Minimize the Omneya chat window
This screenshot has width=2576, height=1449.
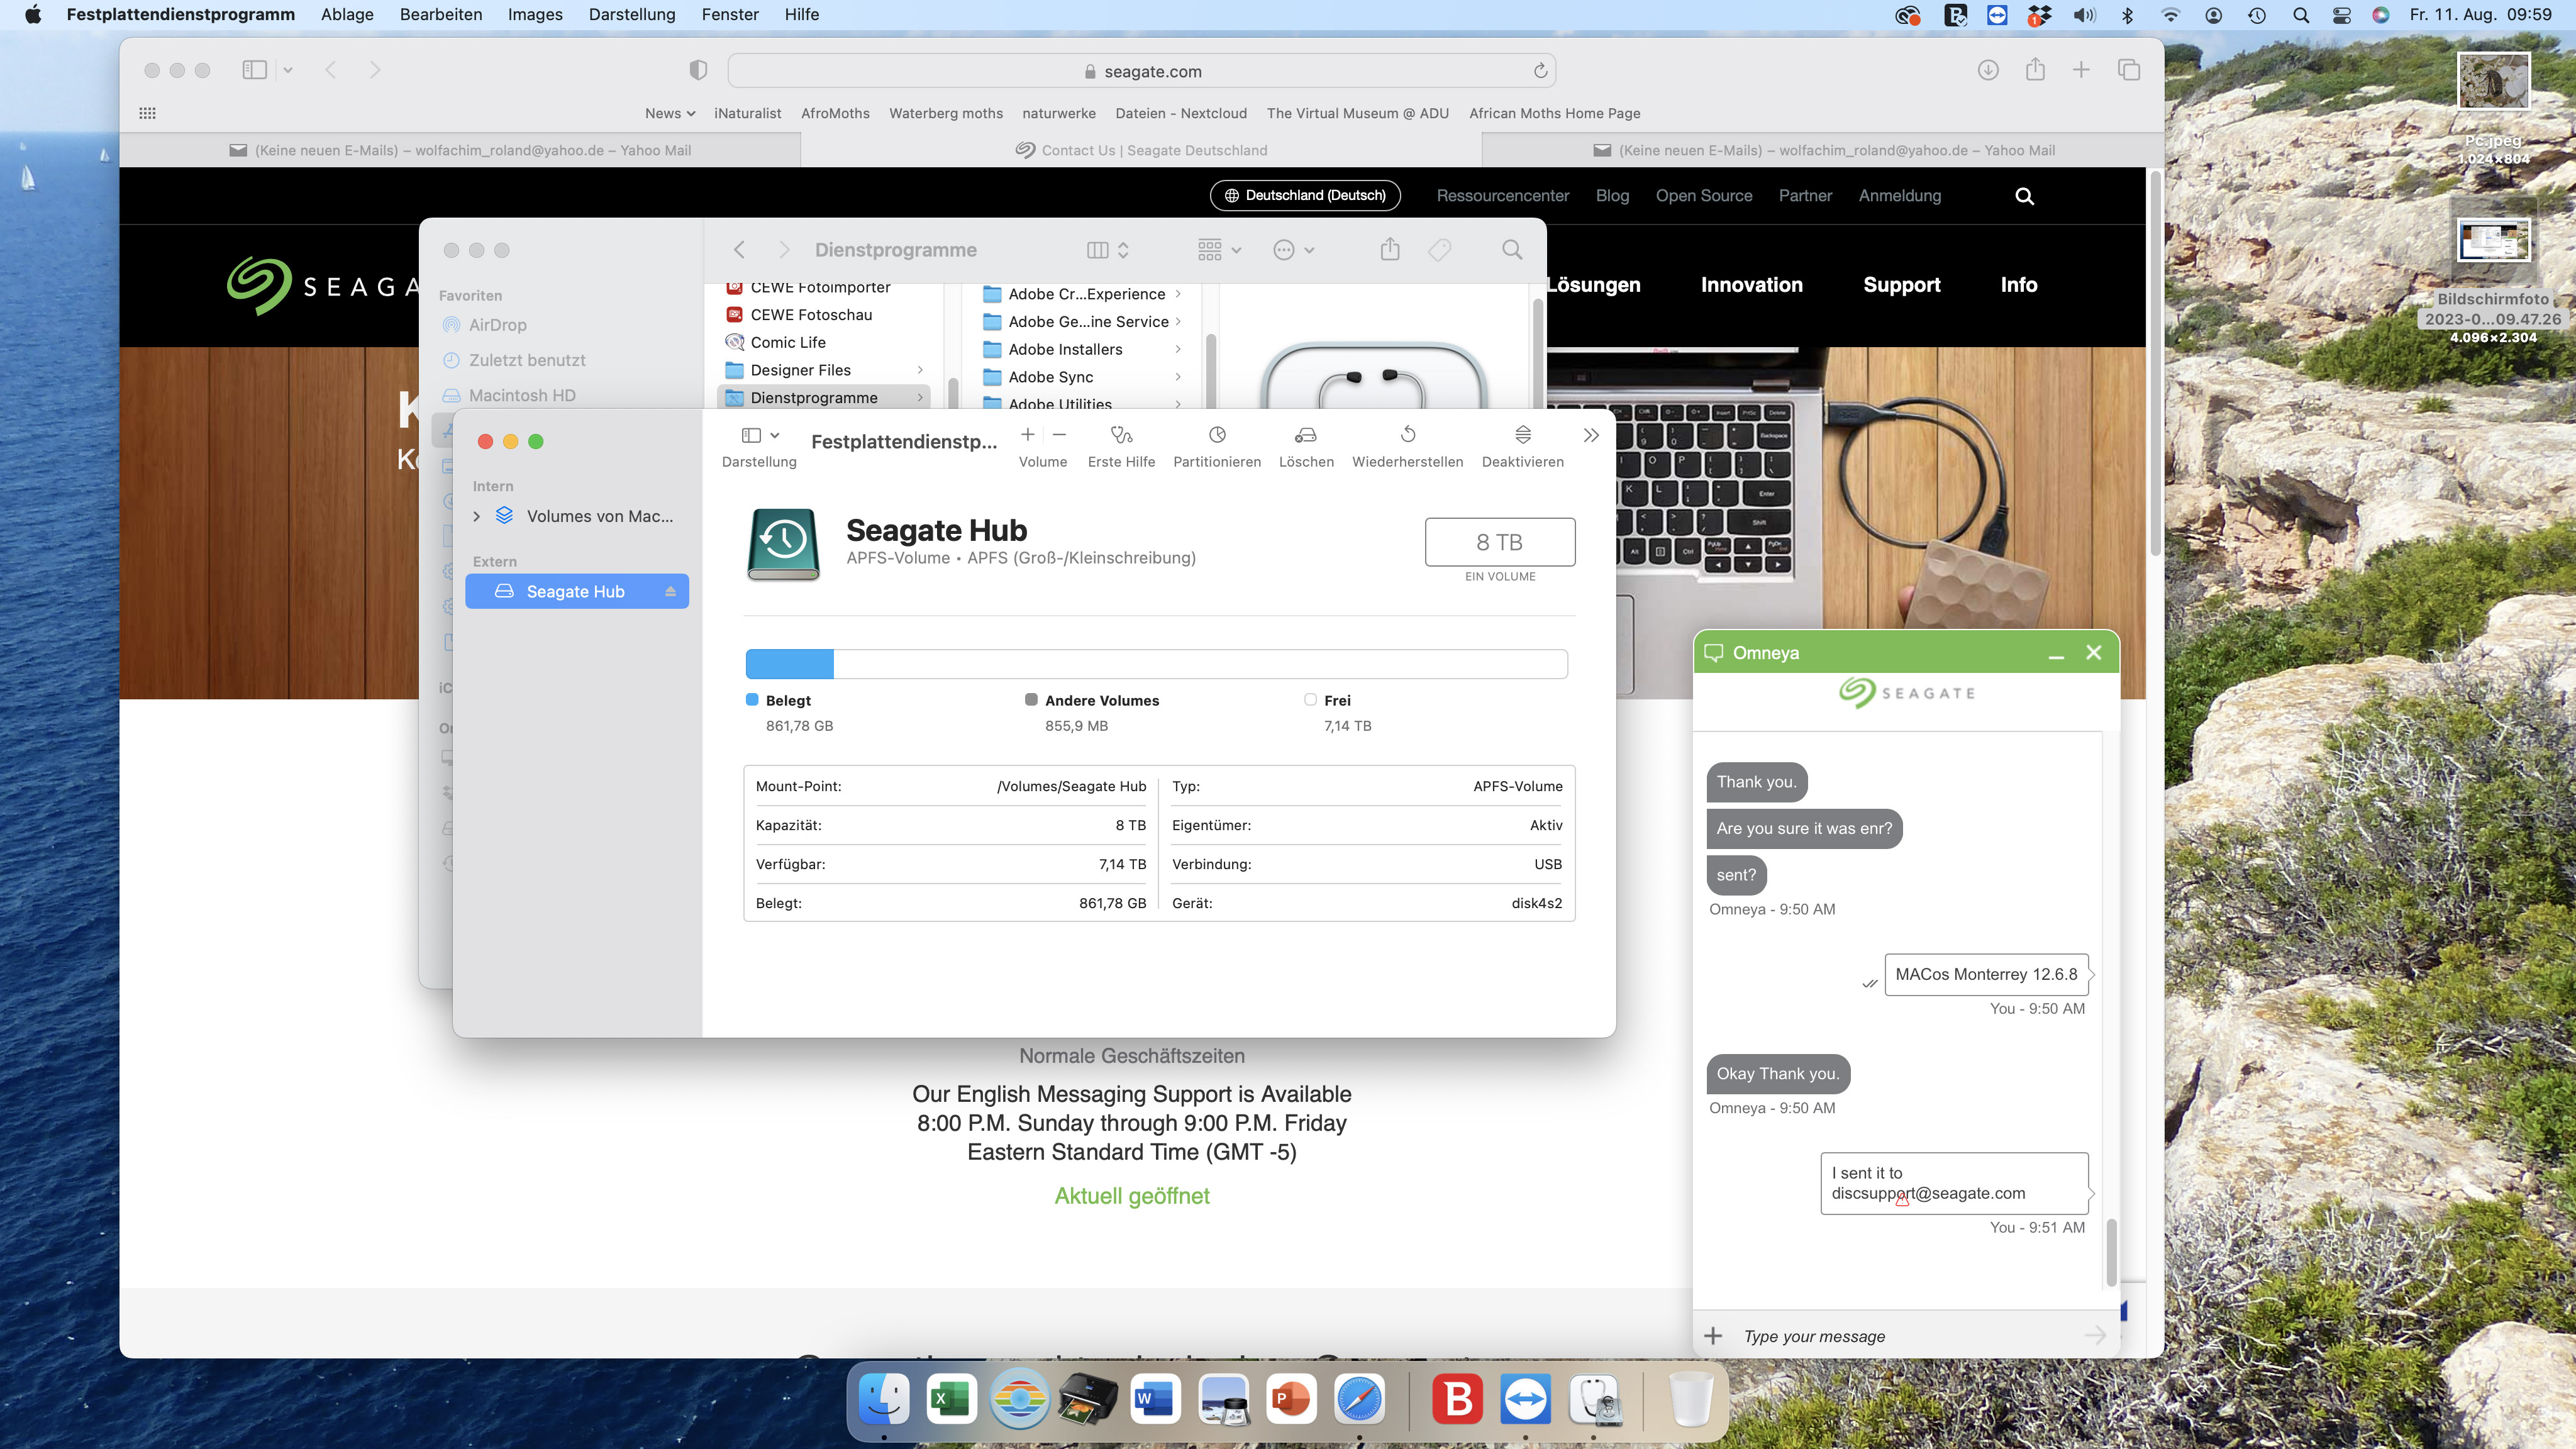click(x=2056, y=654)
